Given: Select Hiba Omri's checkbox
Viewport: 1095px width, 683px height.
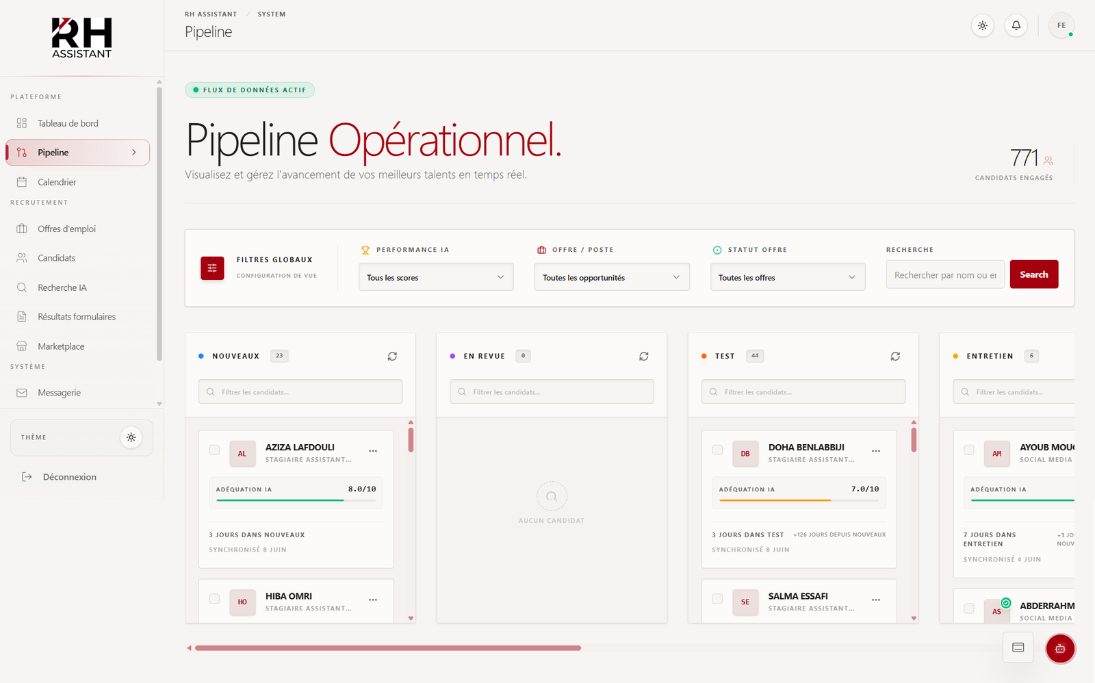Looking at the screenshot, I should pyautogui.click(x=214, y=599).
